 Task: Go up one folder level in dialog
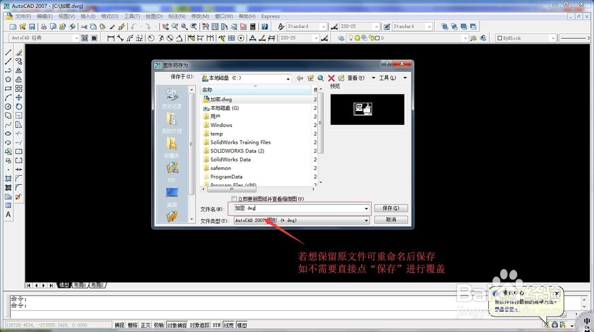[311, 78]
